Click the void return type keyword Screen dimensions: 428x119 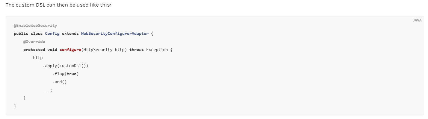[x=52, y=50]
